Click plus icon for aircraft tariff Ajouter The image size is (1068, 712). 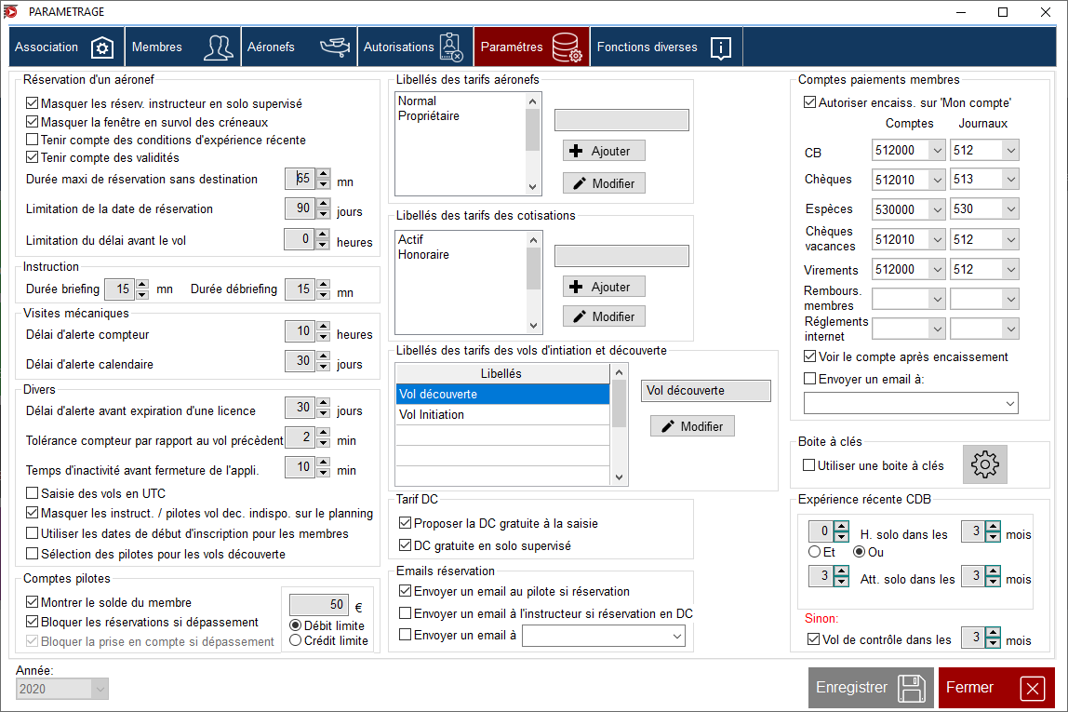(576, 151)
